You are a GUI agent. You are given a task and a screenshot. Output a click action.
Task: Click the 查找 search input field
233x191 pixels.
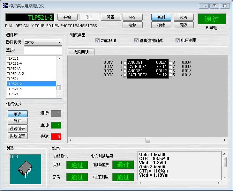coord(43,50)
